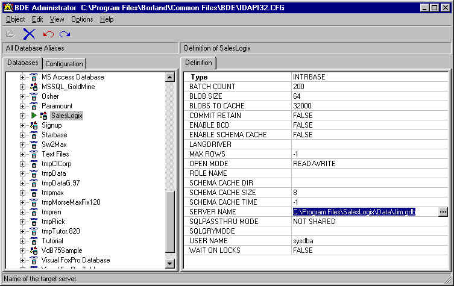The height and width of the screenshot is (286, 454).
Task: Open the Options menu
Action: (82, 19)
